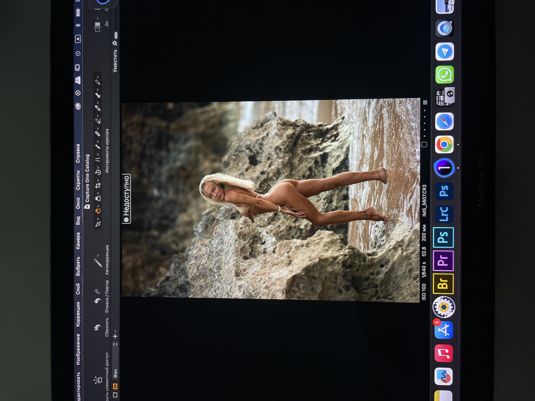
Task: Open the Скрипты menu
Action: 78,180
